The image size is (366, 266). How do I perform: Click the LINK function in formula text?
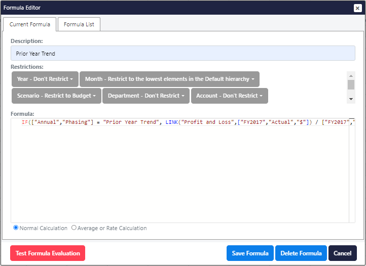point(172,122)
